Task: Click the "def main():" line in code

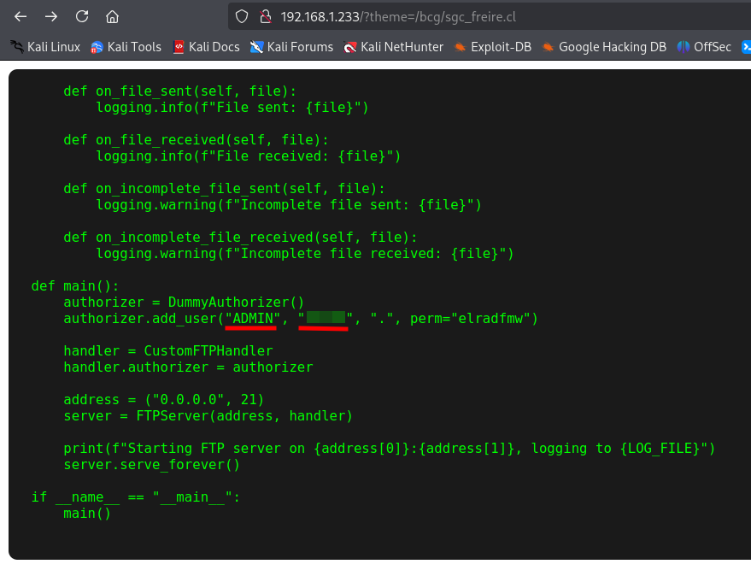Action: [75, 285]
